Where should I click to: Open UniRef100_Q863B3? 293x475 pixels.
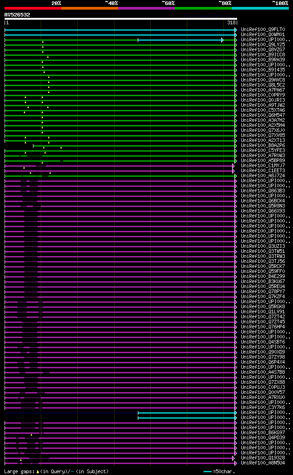(263, 191)
